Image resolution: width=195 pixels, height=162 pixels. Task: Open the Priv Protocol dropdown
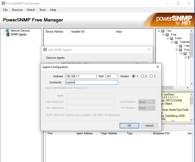pos(147,108)
